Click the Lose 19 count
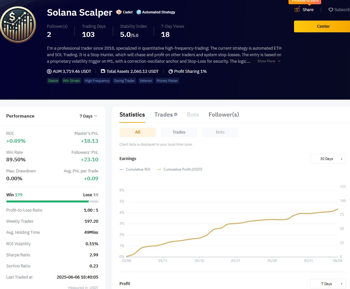Viewport: 350px width, 289px height. tap(91, 195)
